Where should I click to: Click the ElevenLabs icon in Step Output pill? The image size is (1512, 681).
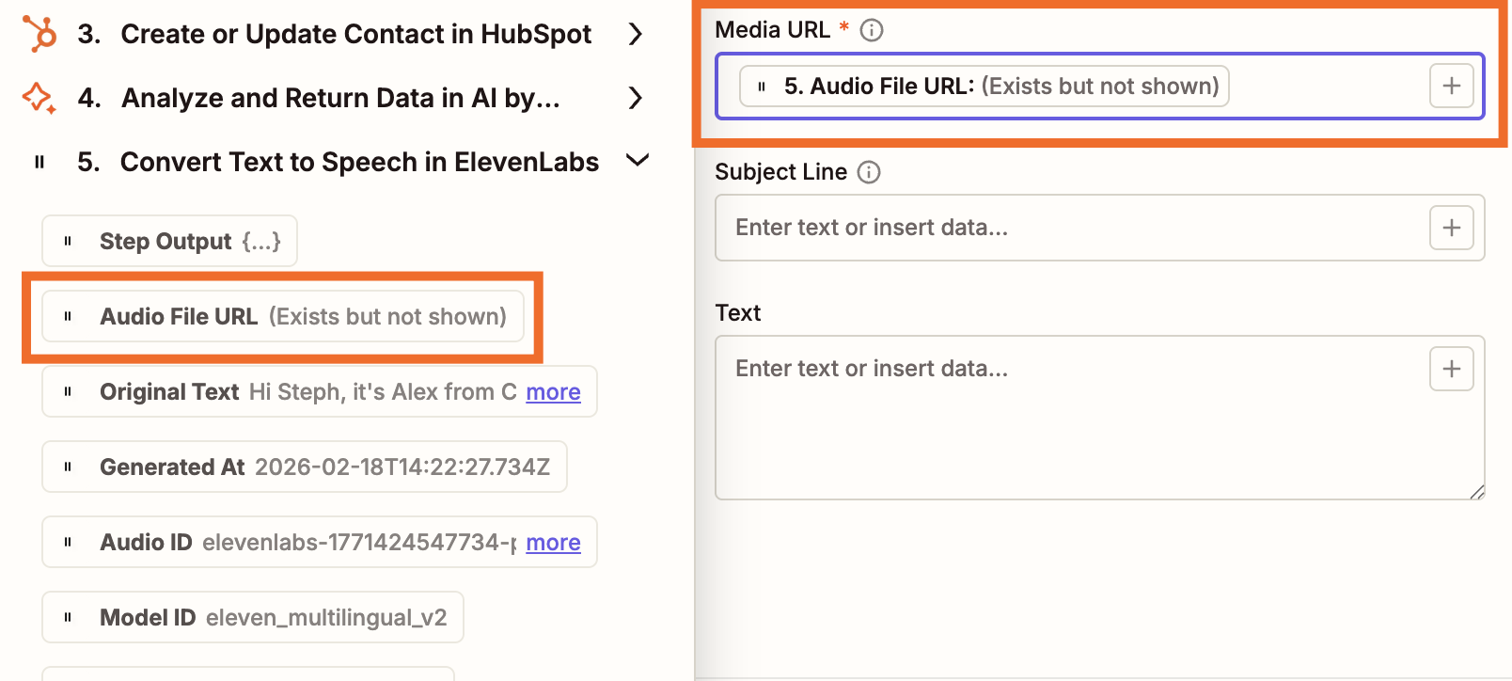(x=68, y=241)
